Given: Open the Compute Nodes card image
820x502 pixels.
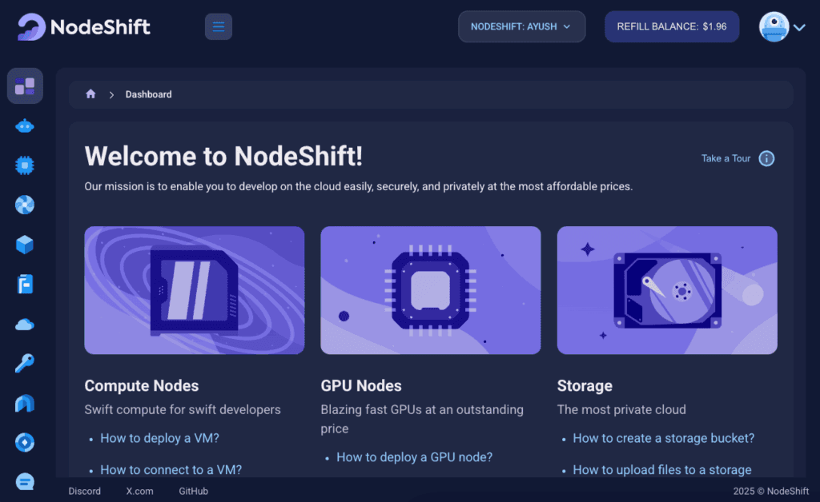Looking at the screenshot, I should click(x=195, y=290).
